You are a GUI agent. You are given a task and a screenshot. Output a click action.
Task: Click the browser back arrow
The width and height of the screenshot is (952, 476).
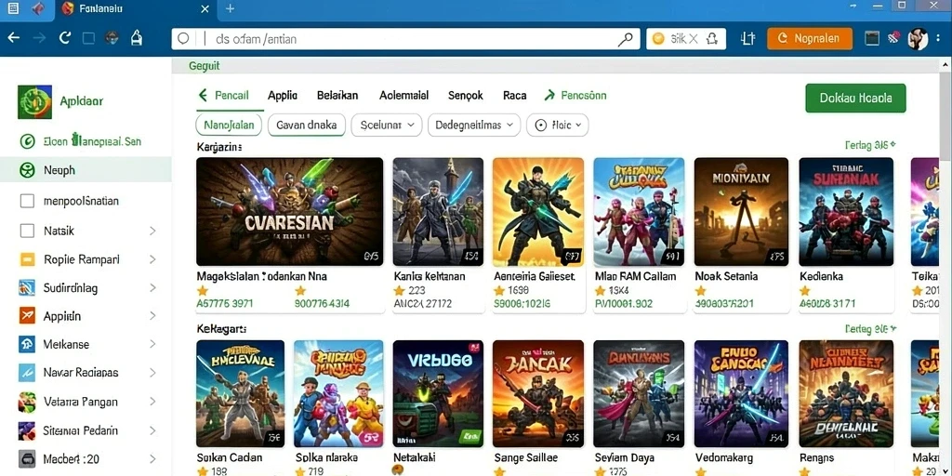pyautogui.click(x=13, y=38)
